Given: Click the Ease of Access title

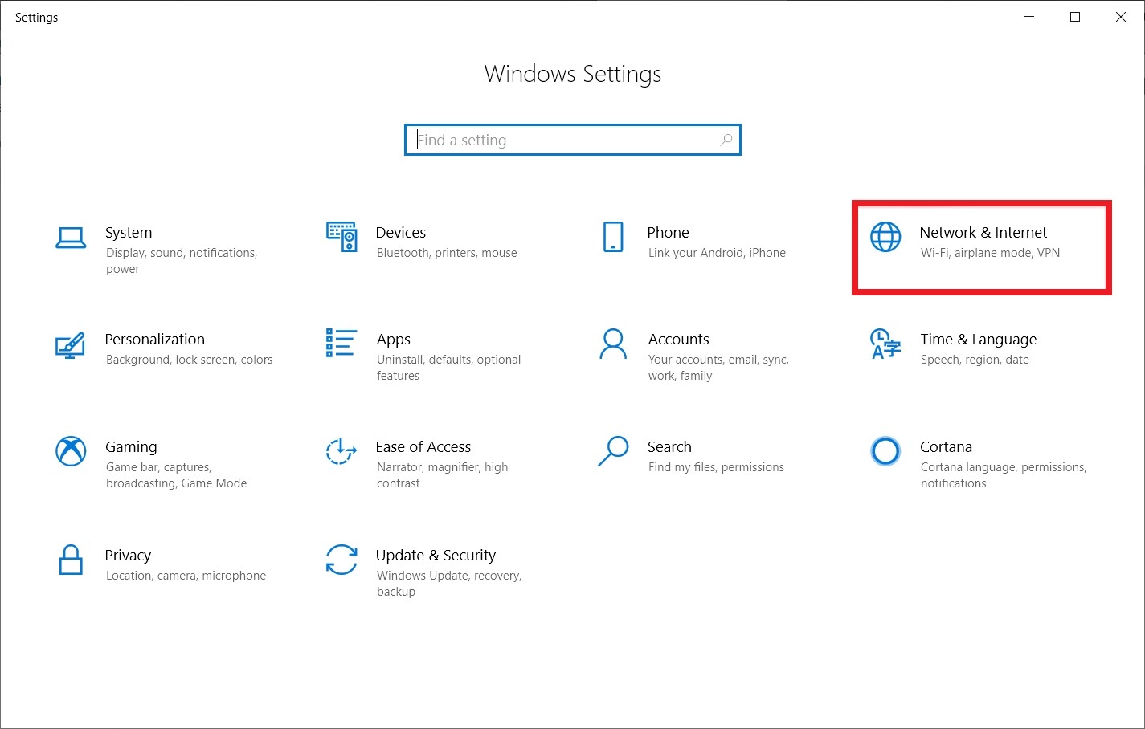Looking at the screenshot, I should click(423, 446).
